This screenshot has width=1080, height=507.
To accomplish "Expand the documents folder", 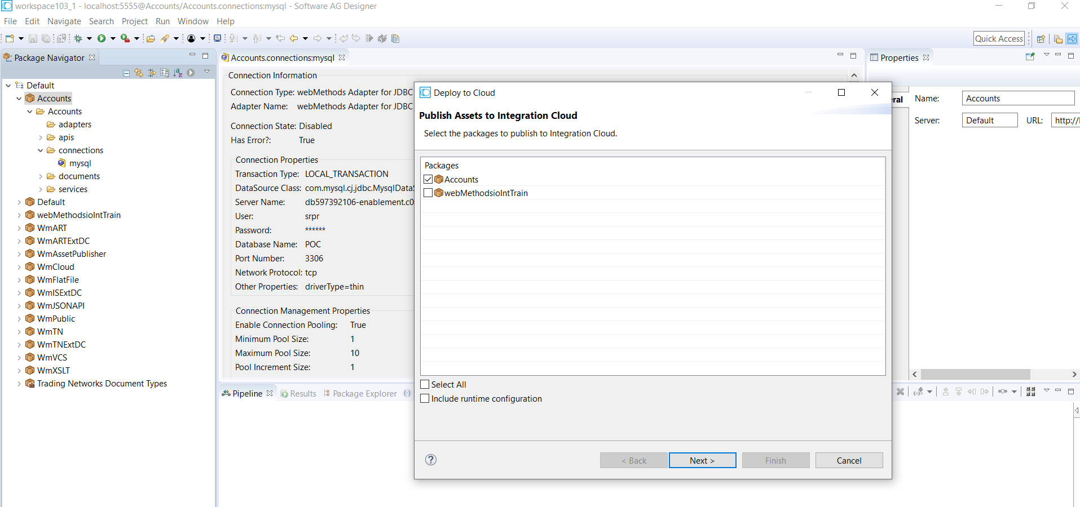I will (x=40, y=176).
